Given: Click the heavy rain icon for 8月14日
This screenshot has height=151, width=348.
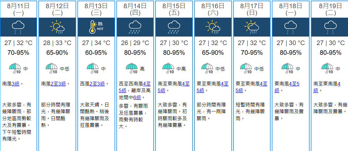Looking at the screenshot, I should coord(135,27).
